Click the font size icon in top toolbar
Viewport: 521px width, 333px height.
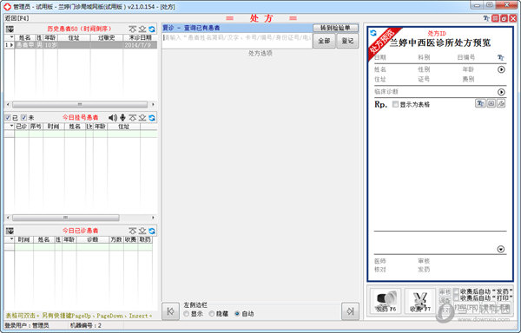tap(486, 18)
